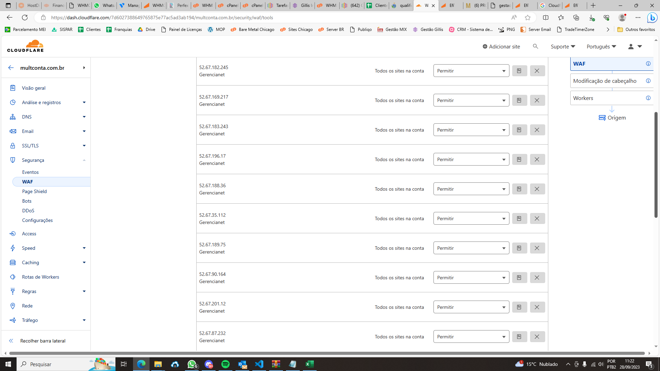Image resolution: width=660 pixels, height=371 pixels.
Task: Click the Rede section icon
Action: click(13, 306)
